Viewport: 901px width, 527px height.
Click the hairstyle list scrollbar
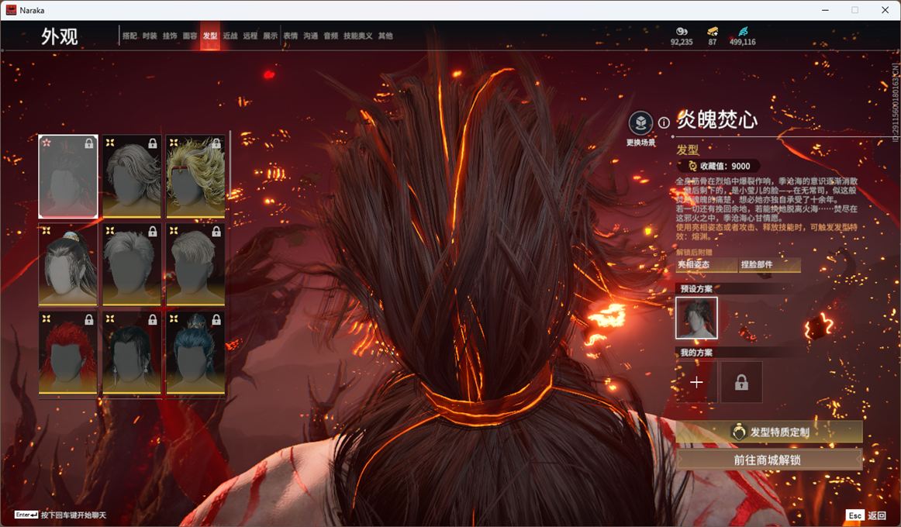[230, 164]
